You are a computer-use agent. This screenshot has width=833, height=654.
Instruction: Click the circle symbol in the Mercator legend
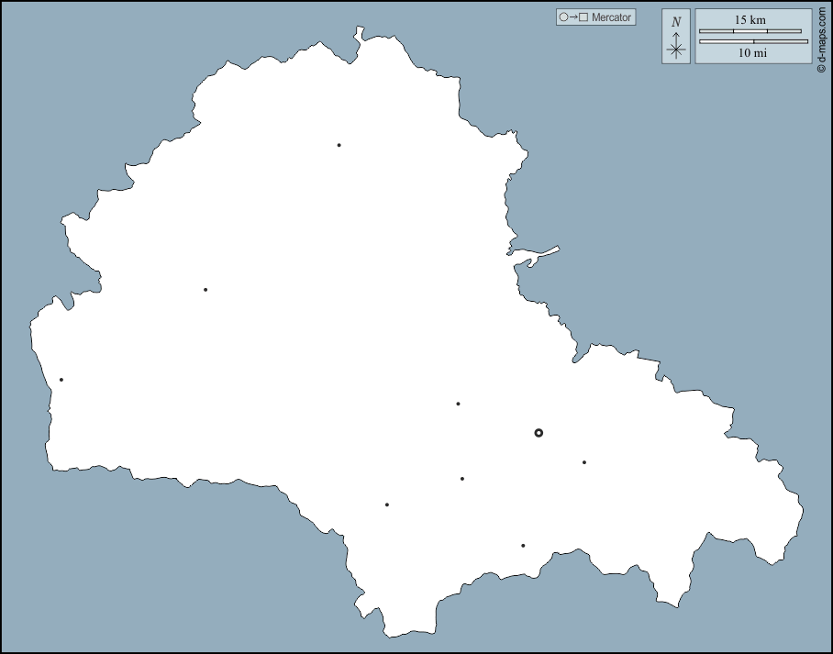point(563,17)
